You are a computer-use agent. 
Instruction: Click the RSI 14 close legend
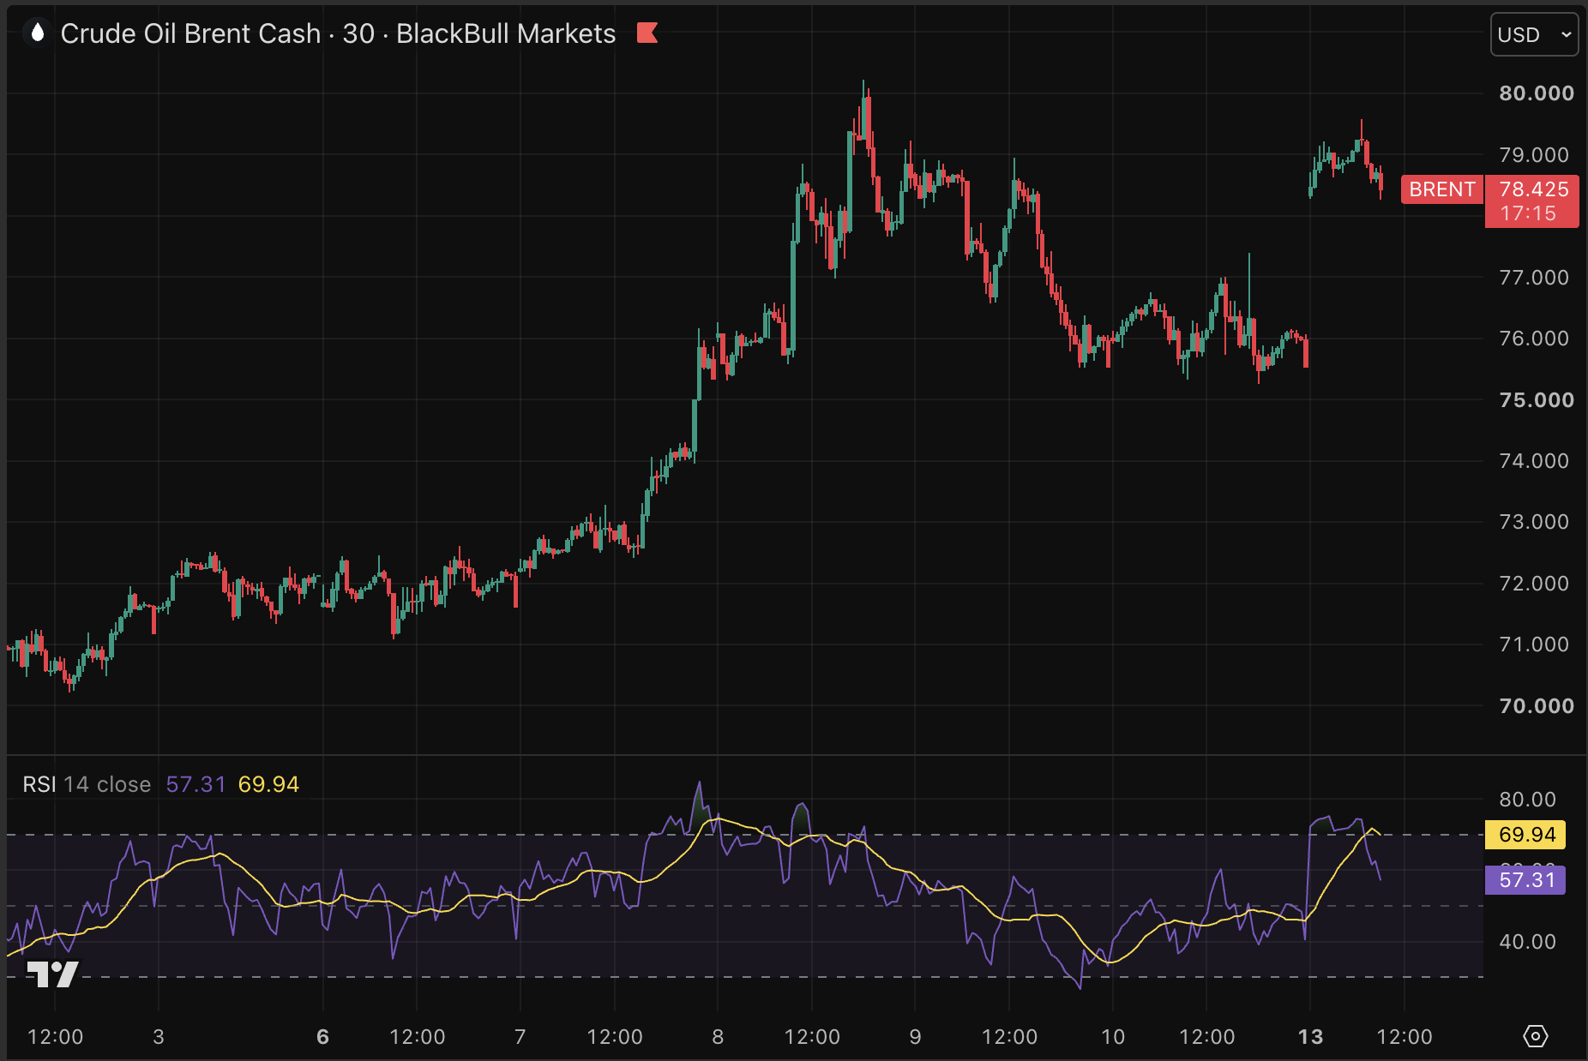pyautogui.click(x=87, y=784)
